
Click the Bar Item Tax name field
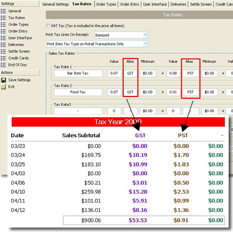[x=78, y=74]
